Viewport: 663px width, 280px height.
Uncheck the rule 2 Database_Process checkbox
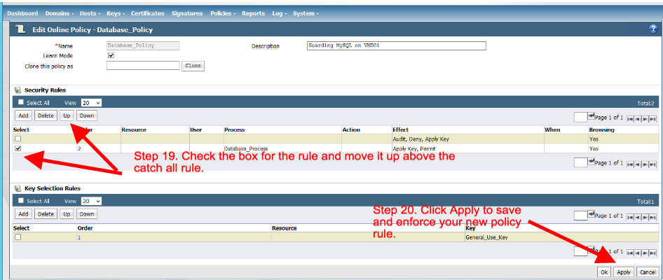click(x=18, y=148)
